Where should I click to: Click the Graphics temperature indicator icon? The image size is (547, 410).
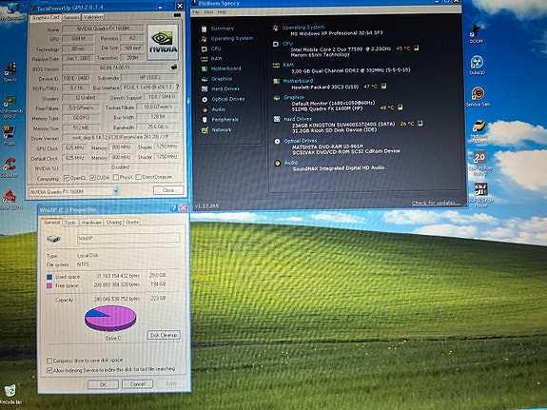click(400, 107)
